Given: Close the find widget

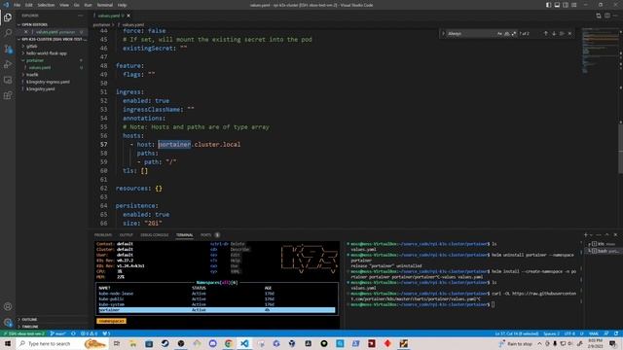Looking at the screenshot, I should click(x=569, y=34).
